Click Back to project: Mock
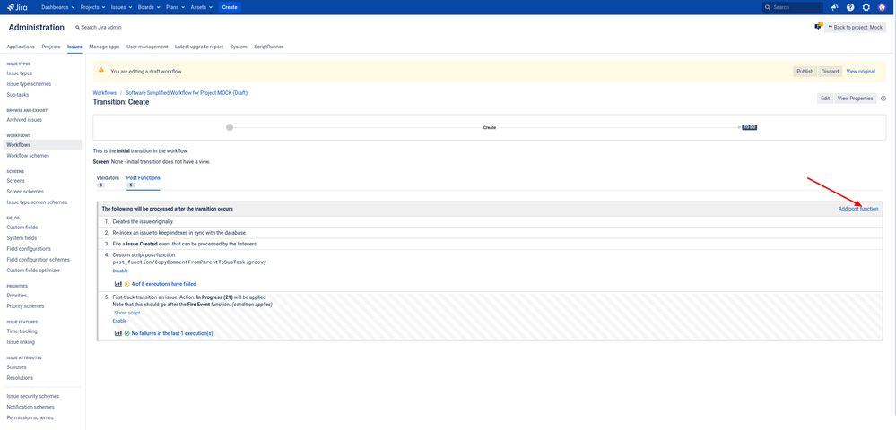The height and width of the screenshot is (430, 896). click(x=855, y=27)
